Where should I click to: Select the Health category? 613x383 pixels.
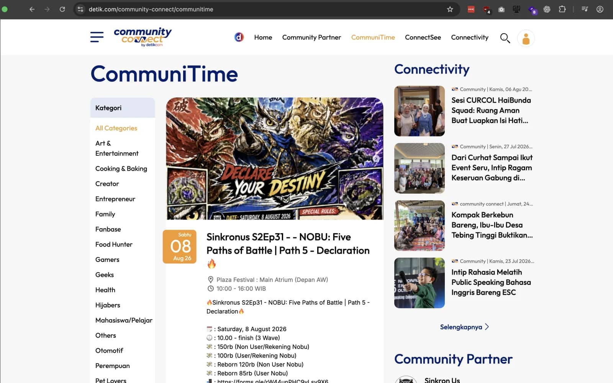click(x=105, y=290)
